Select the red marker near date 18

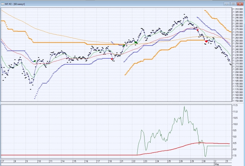(112, 59)
